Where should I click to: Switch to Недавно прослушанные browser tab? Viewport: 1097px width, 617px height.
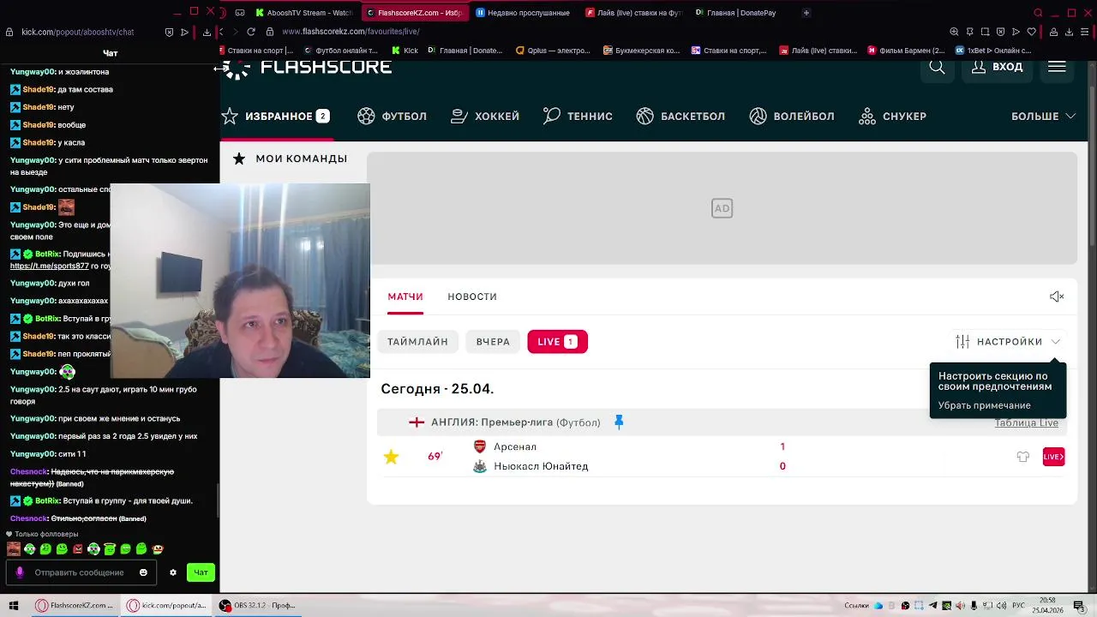coord(522,13)
